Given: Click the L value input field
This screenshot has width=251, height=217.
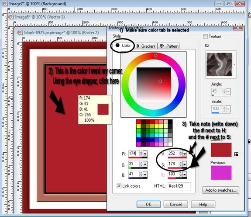Looking at the screenshot, I should point(173,174).
